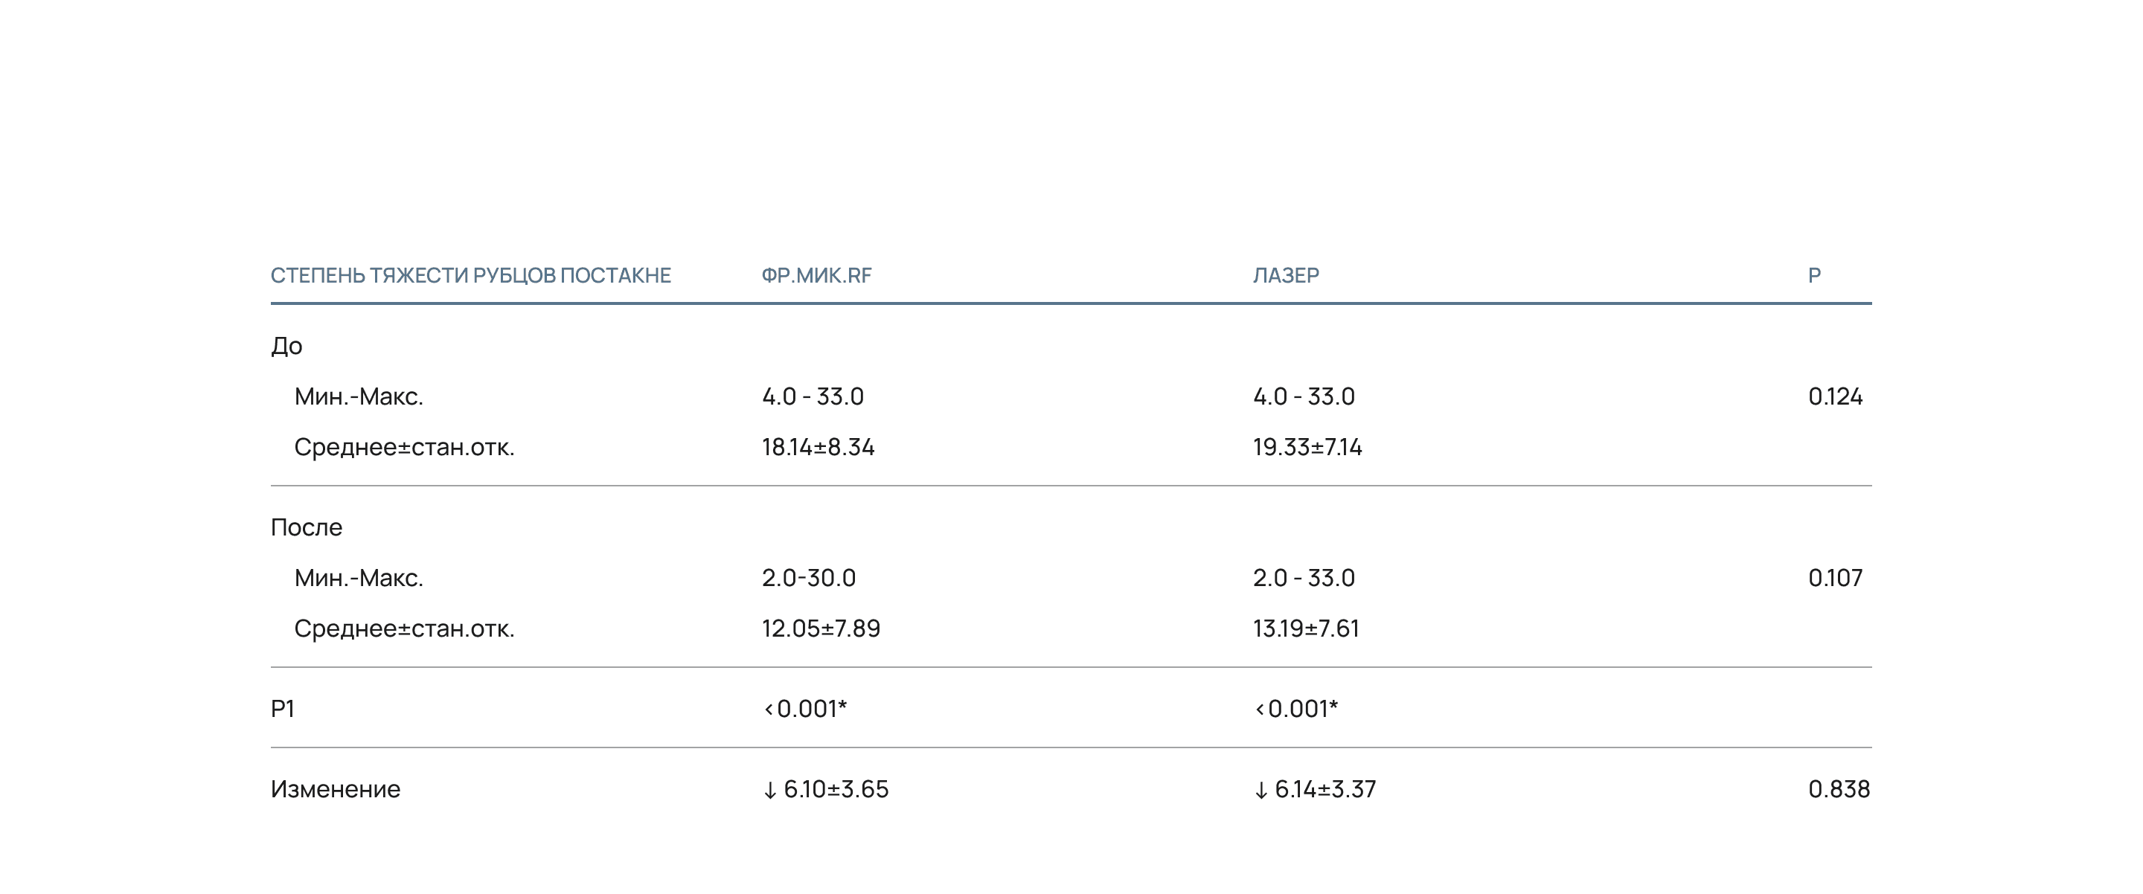Select the 'ФР.МИК.RF' column header

pyautogui.click(x=816, y=275)
